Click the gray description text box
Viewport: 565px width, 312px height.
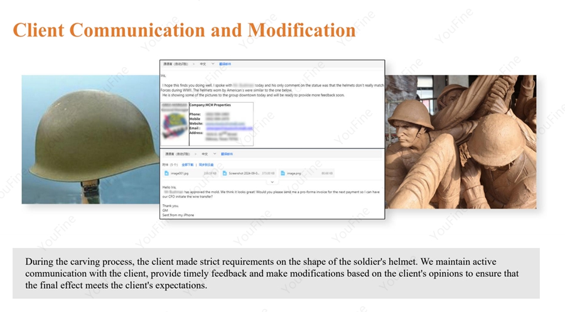click(276, 274)
